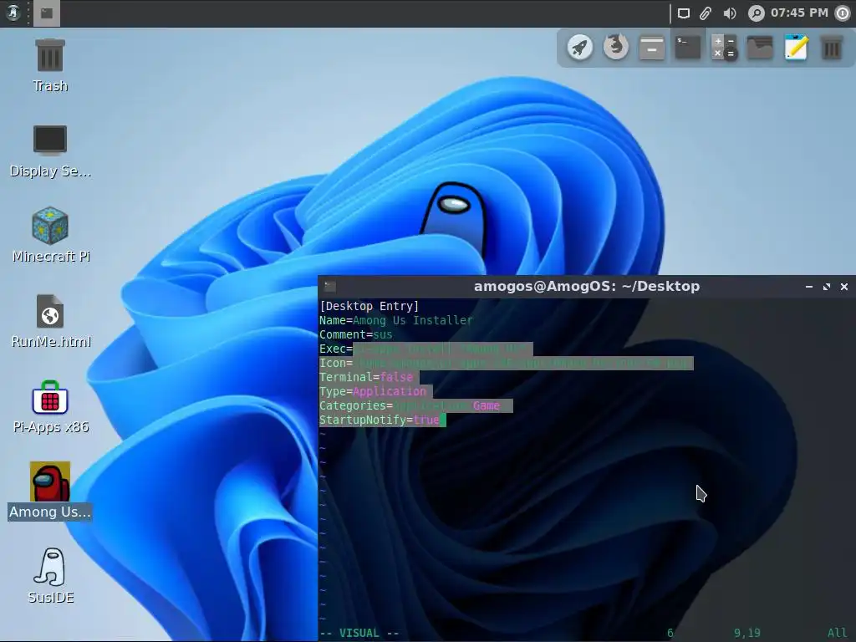Select the Among Us installer desktop icon
The image size is (856, 642).
tap(49, 491)
